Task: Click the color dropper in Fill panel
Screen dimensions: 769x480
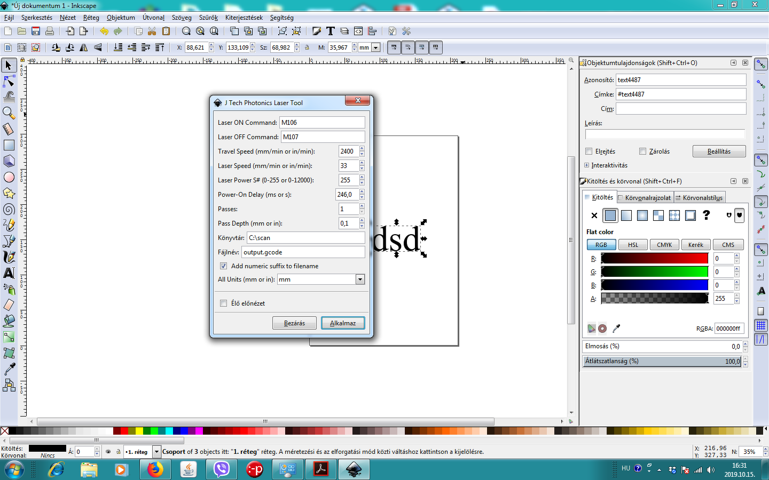Action: (x=616, y=329)
